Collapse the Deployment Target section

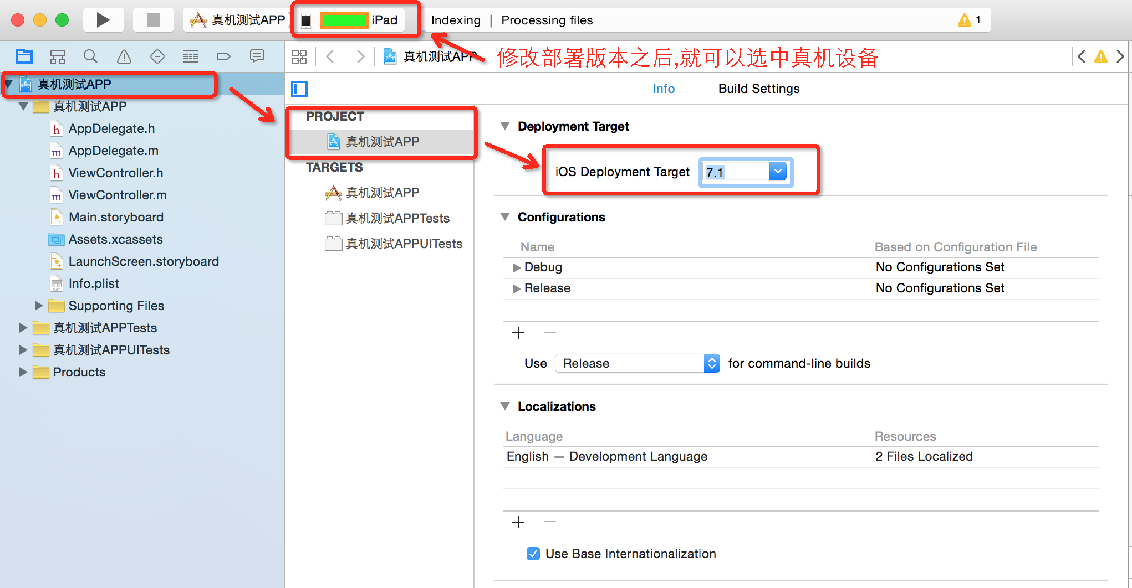point(505,126)
